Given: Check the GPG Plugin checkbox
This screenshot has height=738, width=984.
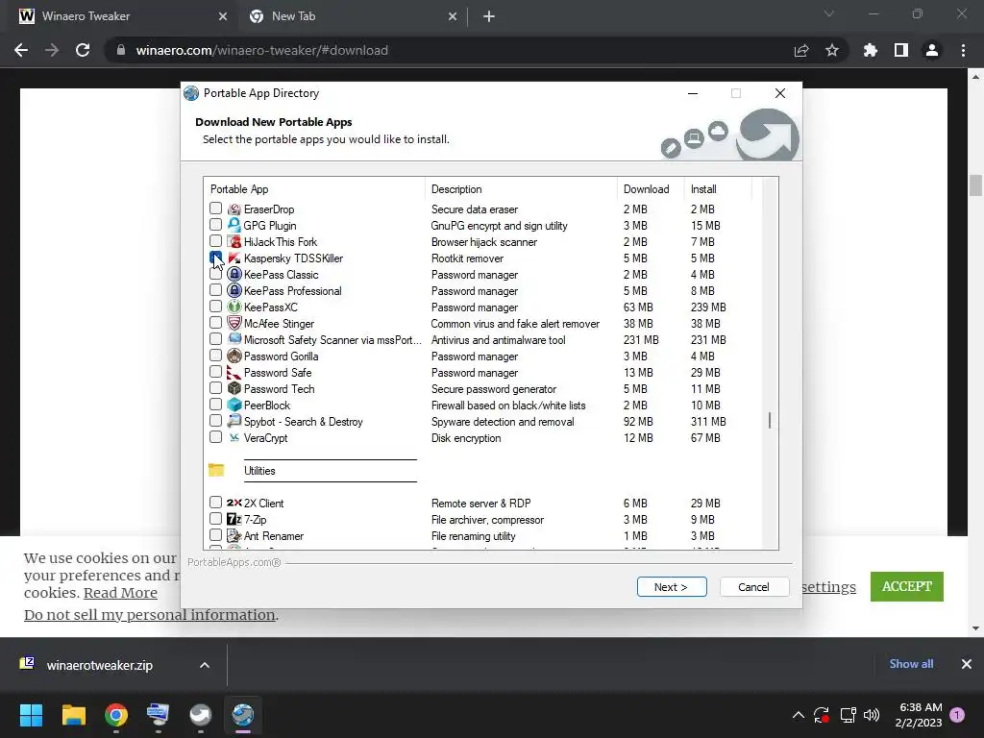Looking at the screenshot, I should pyautogui.click(x=215, y=225).
